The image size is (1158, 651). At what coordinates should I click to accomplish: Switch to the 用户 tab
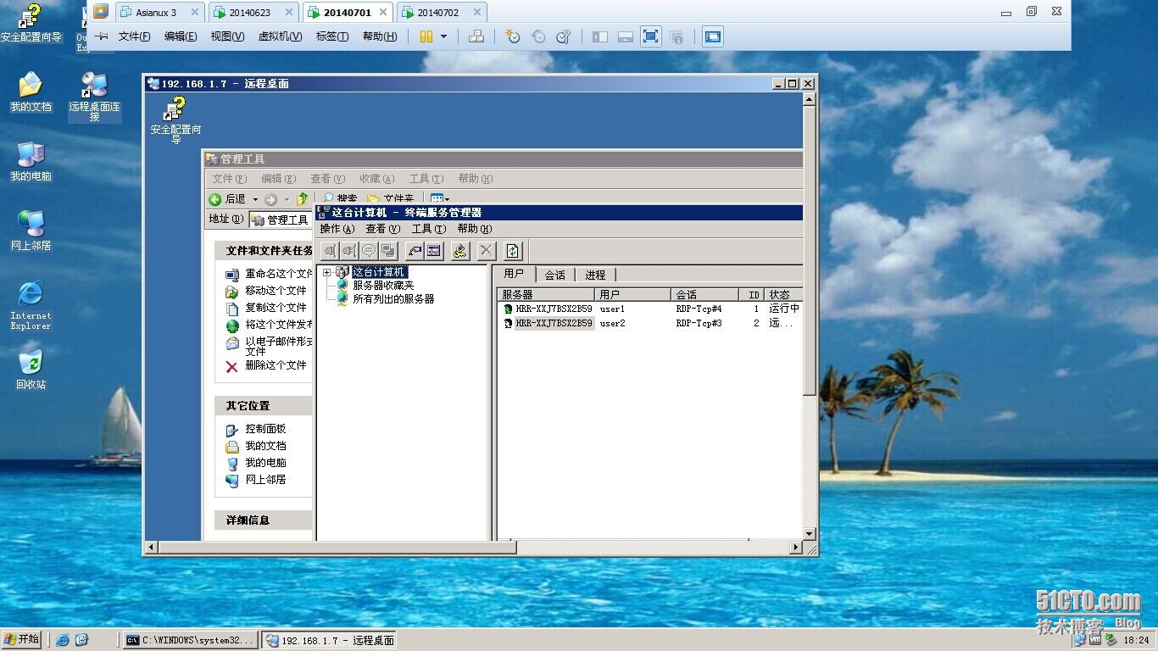coord(515,274)
